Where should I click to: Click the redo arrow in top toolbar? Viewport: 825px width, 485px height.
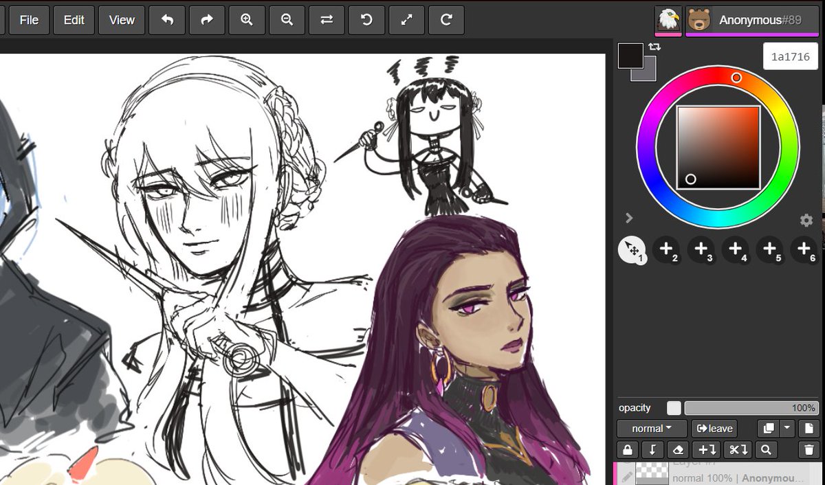click(207, 20)
